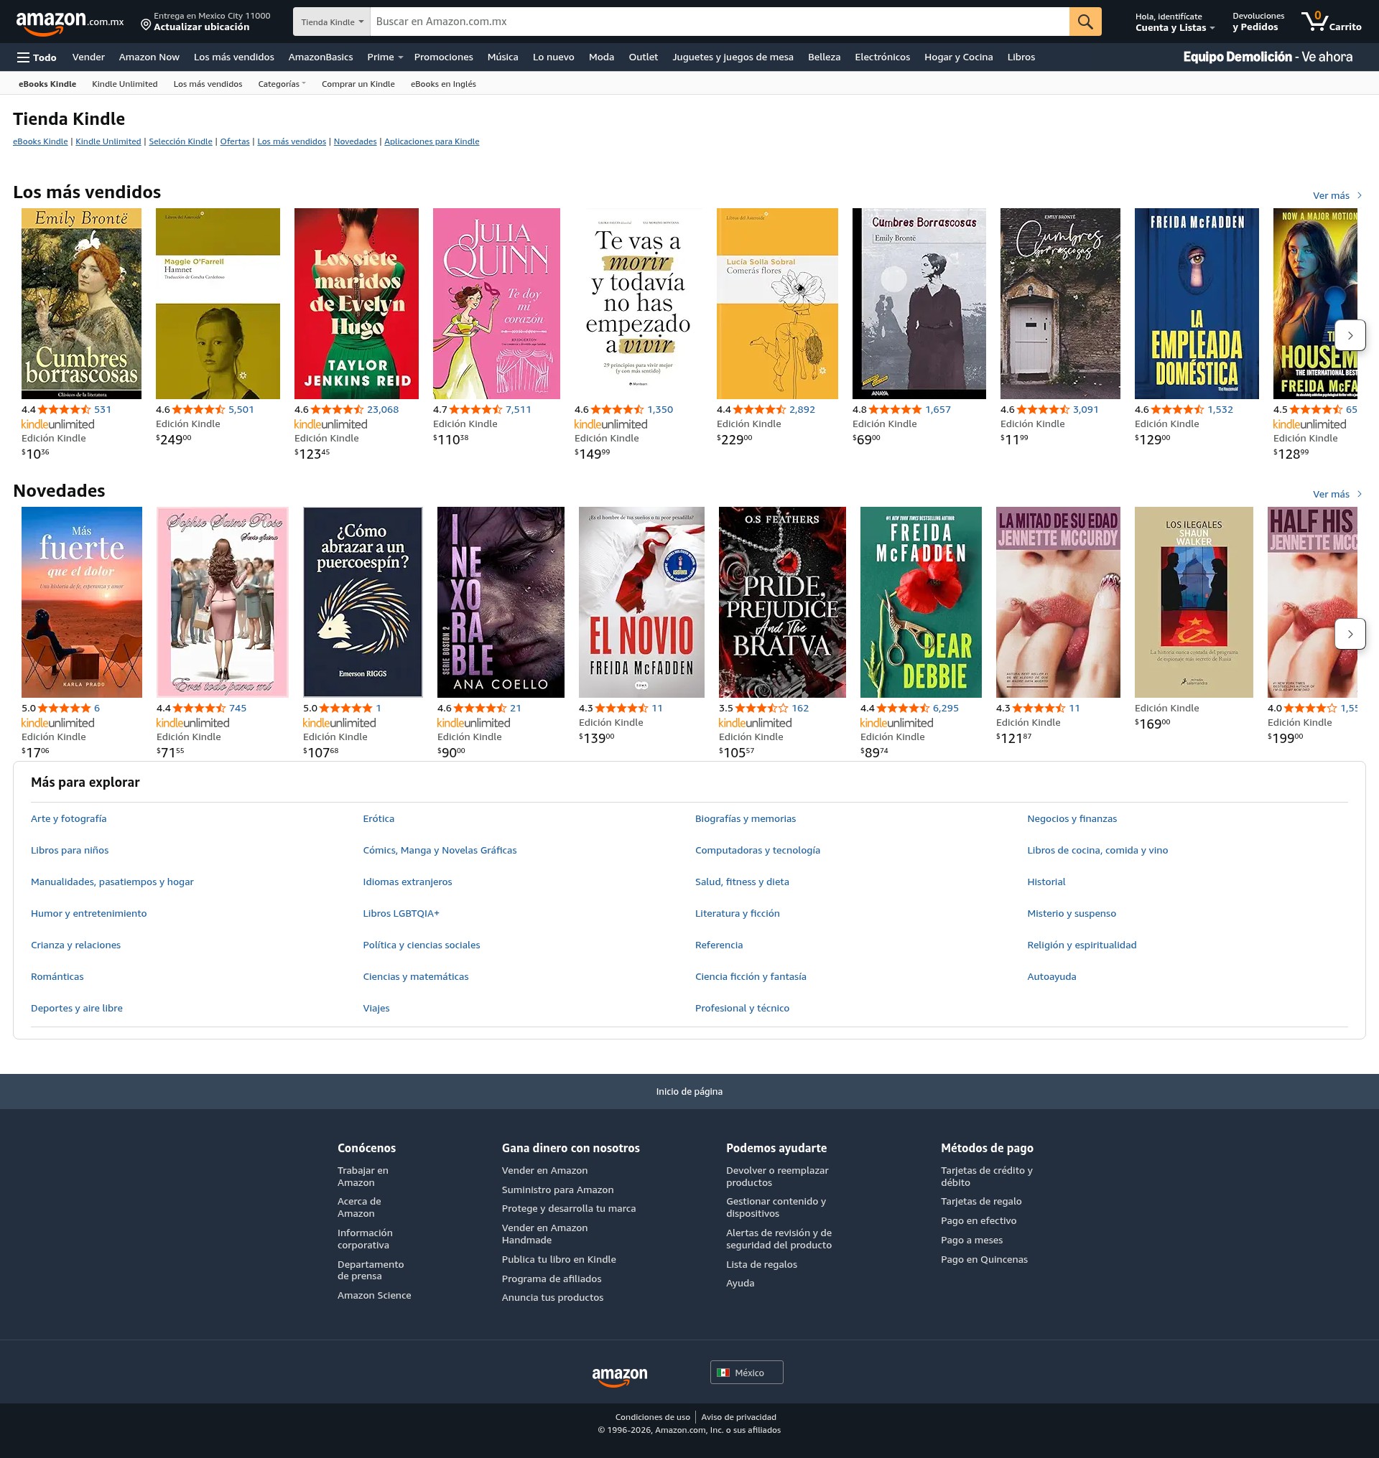Open Promociones in the nav bar

pos(443,57)
